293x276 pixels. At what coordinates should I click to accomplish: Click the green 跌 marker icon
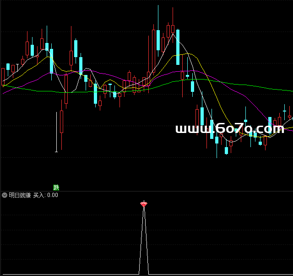(x=56, y=187)
